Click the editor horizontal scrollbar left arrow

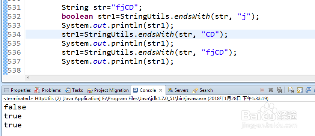pyautogui.click(x=28, y=78)
